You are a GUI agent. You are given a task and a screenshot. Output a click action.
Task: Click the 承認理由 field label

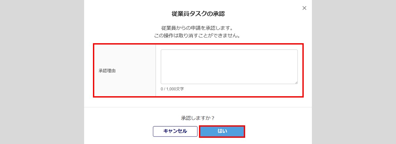coord(107,71)
